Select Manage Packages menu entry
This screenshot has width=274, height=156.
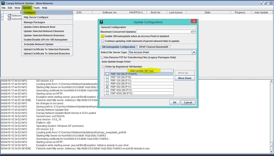pyautogui.click(x=47, y=22)
